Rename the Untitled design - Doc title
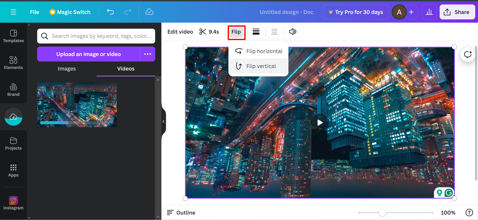 (x=286, y=12)
